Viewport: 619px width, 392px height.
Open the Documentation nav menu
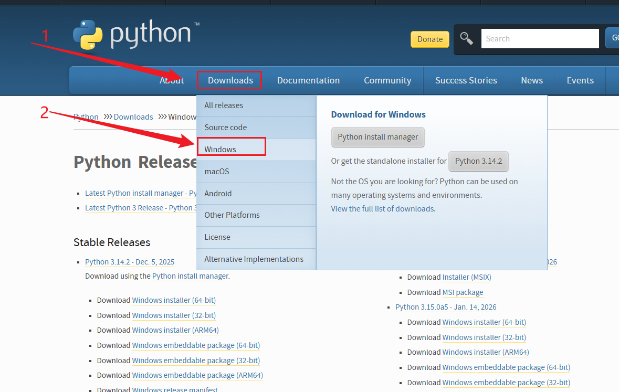click(308, 80)
